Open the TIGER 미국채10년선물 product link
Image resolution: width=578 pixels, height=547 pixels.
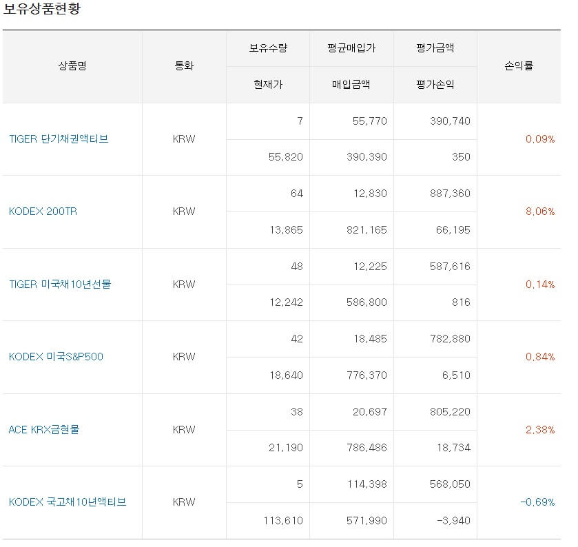(60, 285)
